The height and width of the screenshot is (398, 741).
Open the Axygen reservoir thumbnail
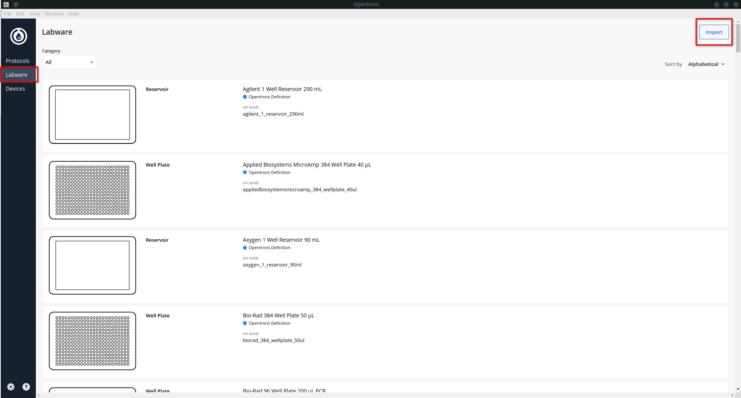pos(92,265)
